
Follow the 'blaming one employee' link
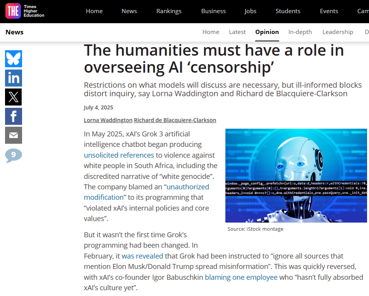coord(241,277)
